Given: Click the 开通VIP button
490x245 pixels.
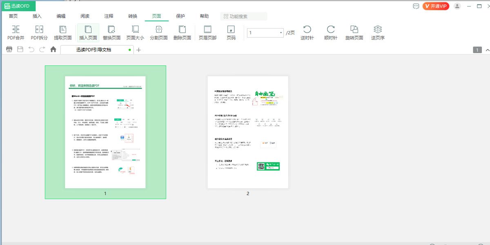Looking at the screenshot, I should (436, 6).
